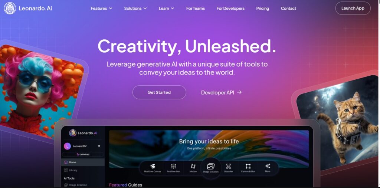Open the Learn dropdown menu

(x=167, y=8)
